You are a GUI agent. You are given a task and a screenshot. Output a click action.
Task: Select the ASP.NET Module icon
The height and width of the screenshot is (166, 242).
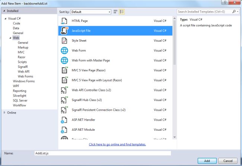coord(64,130)
